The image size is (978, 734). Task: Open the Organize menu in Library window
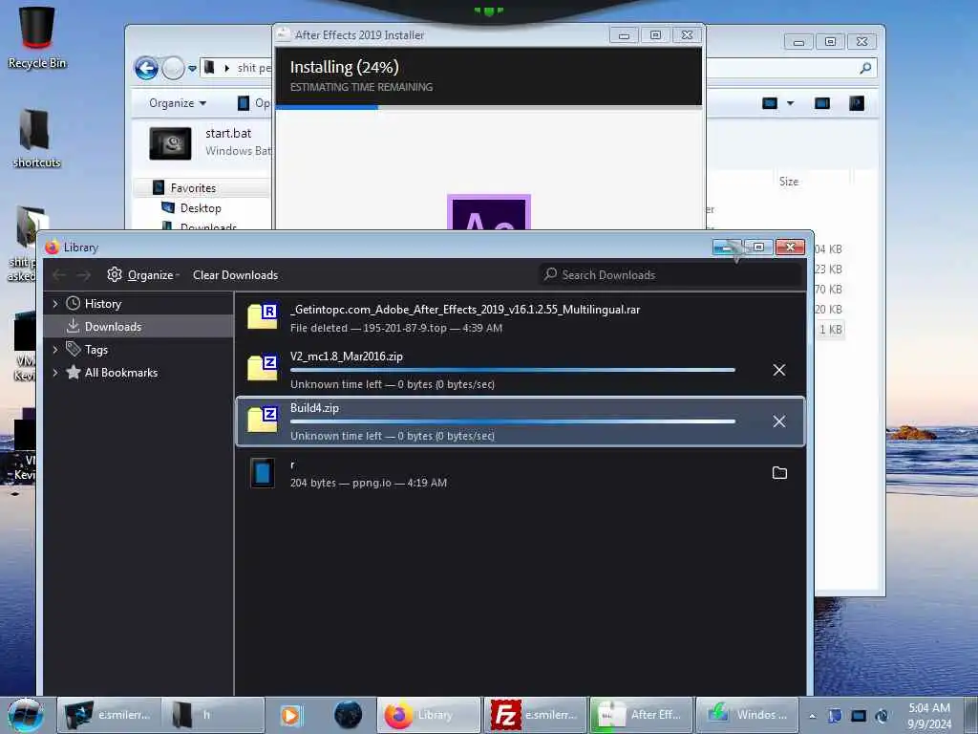(153, 274)
